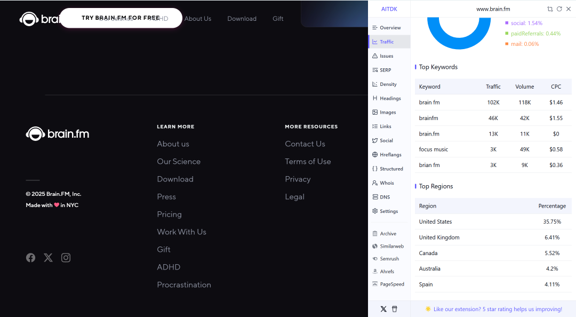Open the Instagram icon in footer
This screenshot has width=576, height=317.
tap(66, 258)
